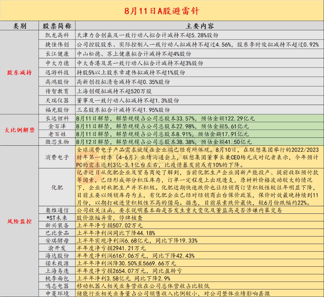This screenshot has width=324, height=297.
Task: Click the *ST未来 stock cell
Action: click(x=57, y=218)
